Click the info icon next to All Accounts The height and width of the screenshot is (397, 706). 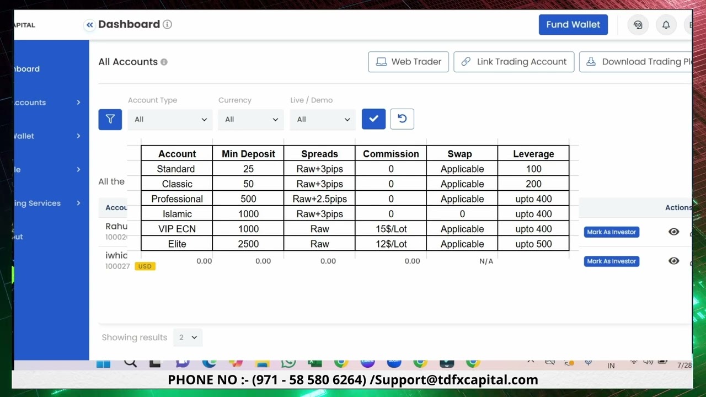click(164, 62)
